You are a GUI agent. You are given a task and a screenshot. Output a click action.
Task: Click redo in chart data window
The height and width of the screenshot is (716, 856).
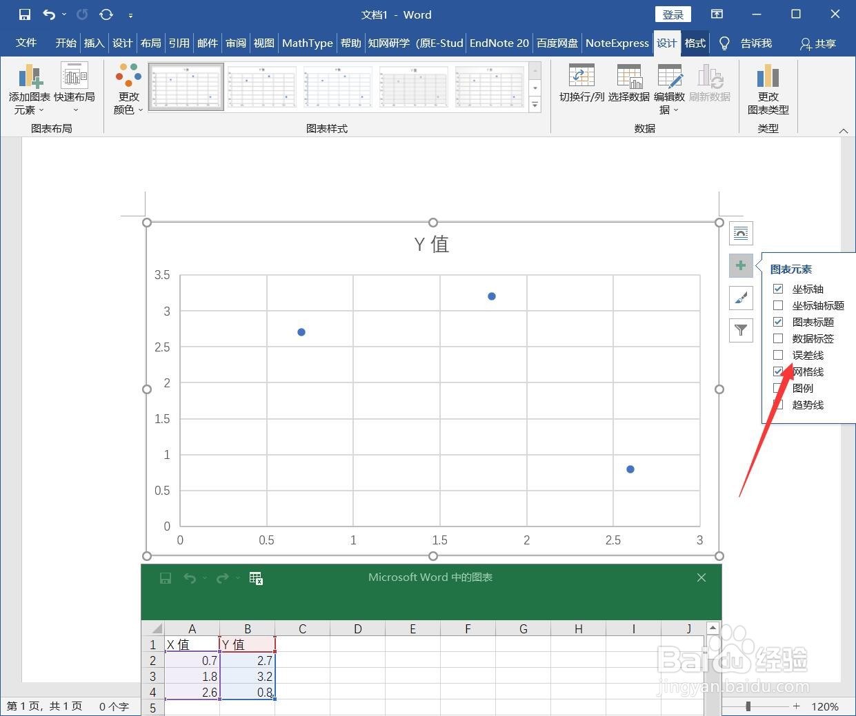pyautogui.click(x=222, y=578)
